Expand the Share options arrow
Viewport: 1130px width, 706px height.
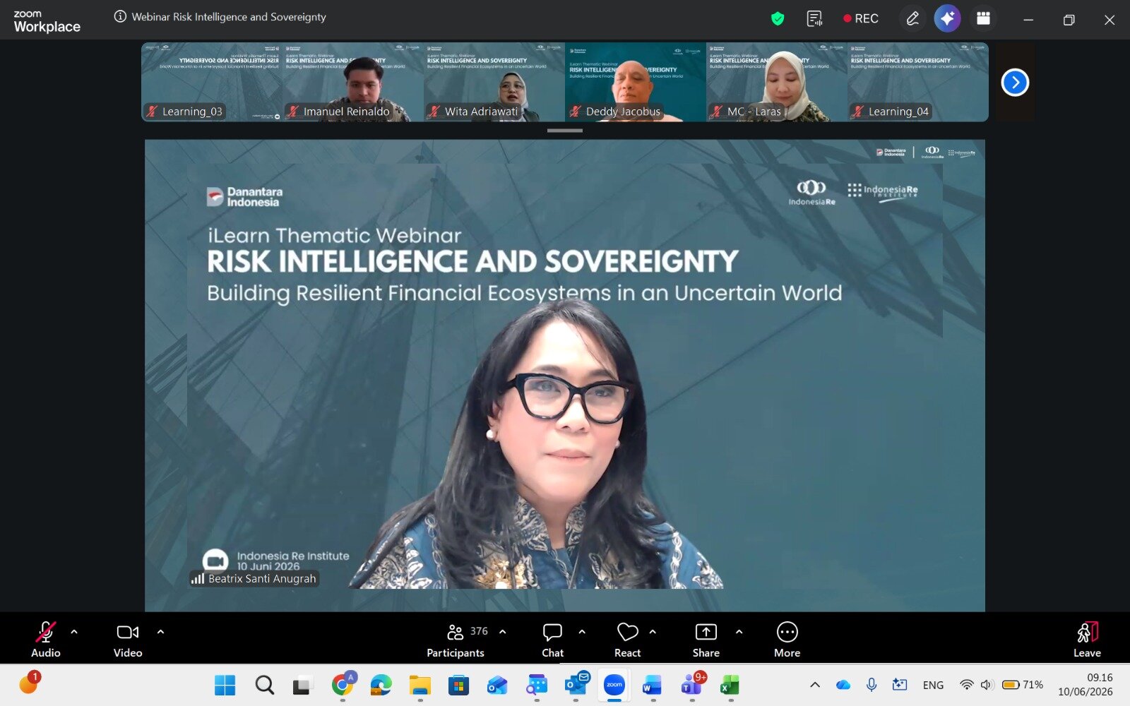[739, 632]
